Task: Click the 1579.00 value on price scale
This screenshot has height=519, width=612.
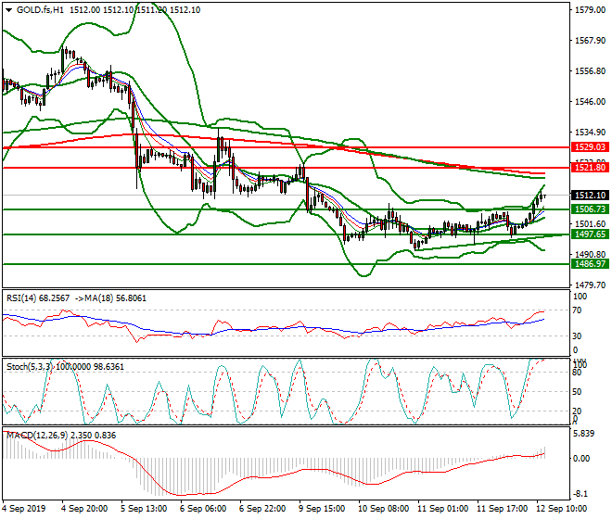Action: point(590,11)
